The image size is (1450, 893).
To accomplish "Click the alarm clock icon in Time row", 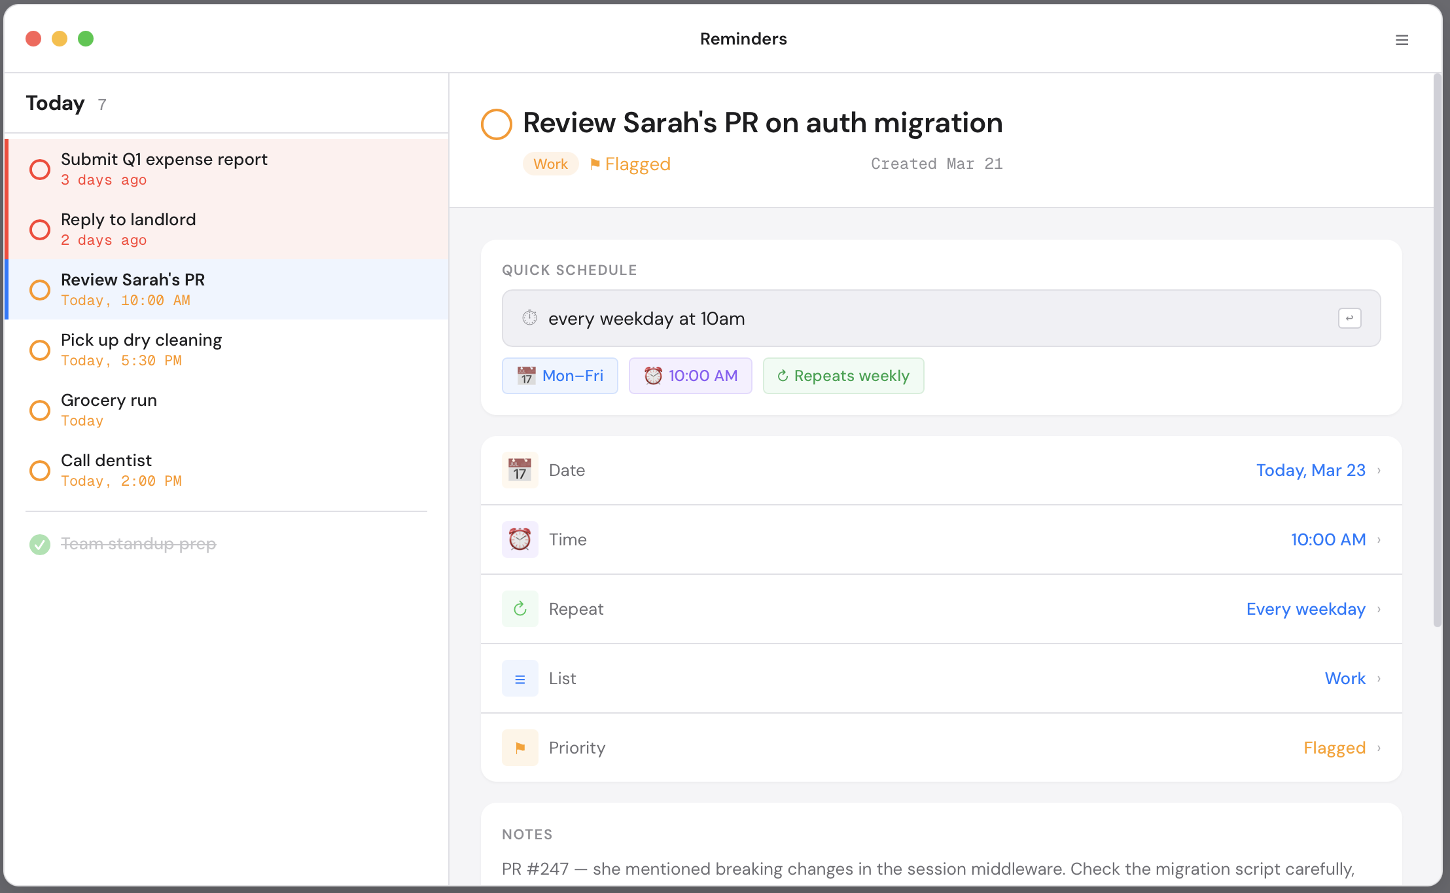I will [x=520, y=539].
